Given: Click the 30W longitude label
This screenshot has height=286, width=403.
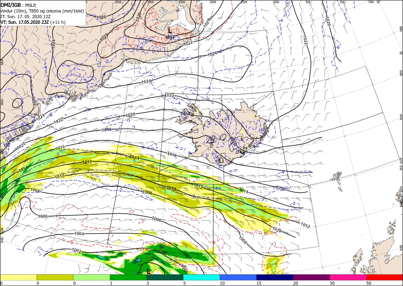Looking at the screenshot, I should 150,2.
